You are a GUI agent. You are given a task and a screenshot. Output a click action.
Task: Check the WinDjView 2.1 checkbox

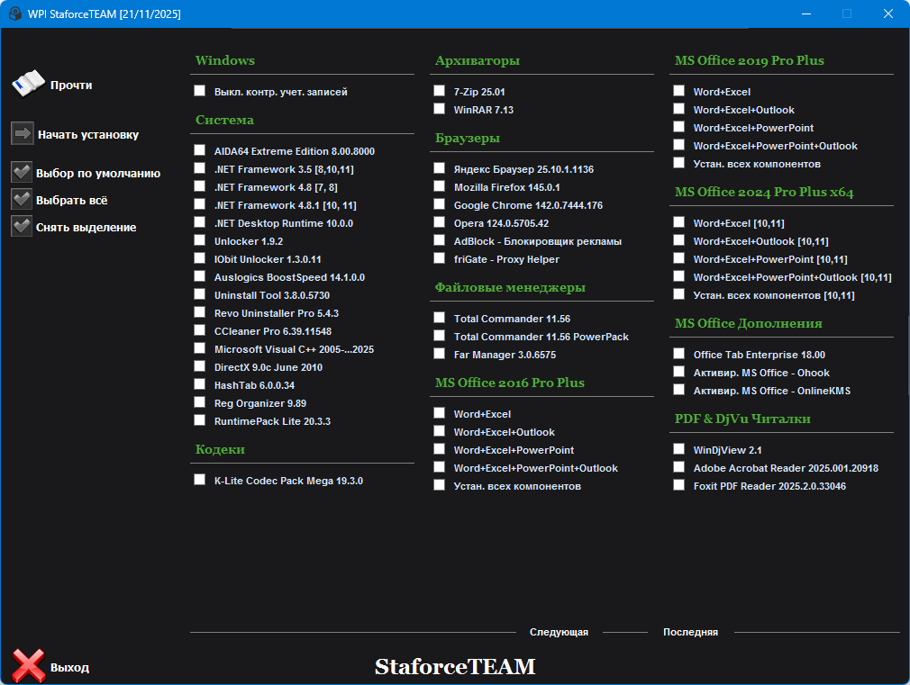pos(679,449)
